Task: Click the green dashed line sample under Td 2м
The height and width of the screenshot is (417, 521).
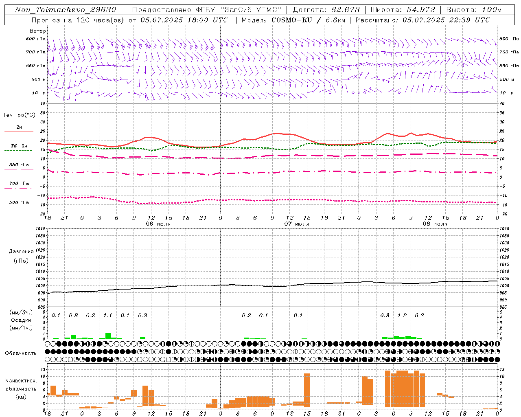Action: (x=18, y=150)
